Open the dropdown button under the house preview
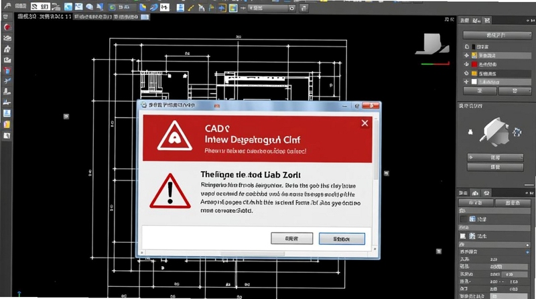The image size is (536, 299). [x=495, y=158]
